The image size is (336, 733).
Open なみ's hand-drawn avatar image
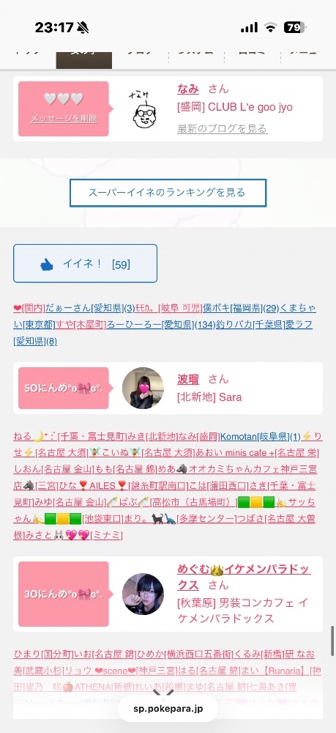click(143, 111)
